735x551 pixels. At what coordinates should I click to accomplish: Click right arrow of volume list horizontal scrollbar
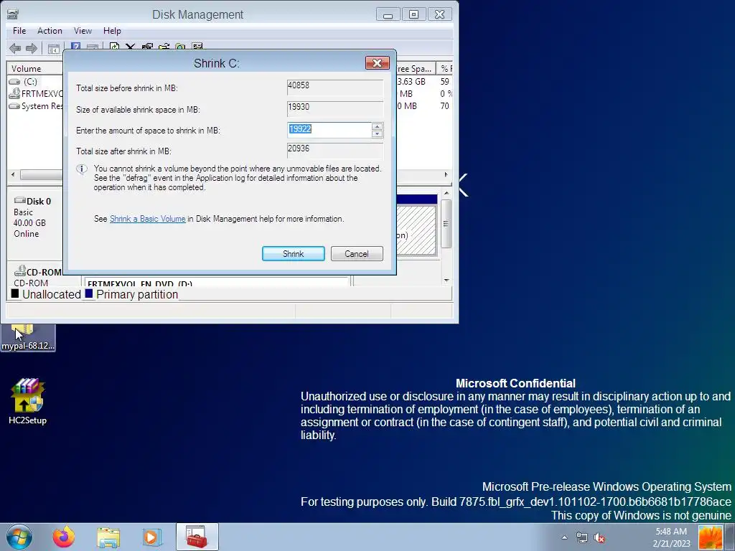(446, 175)
